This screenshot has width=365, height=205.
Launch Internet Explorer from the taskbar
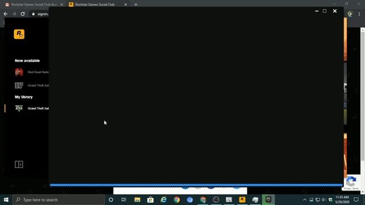[164, 200]
